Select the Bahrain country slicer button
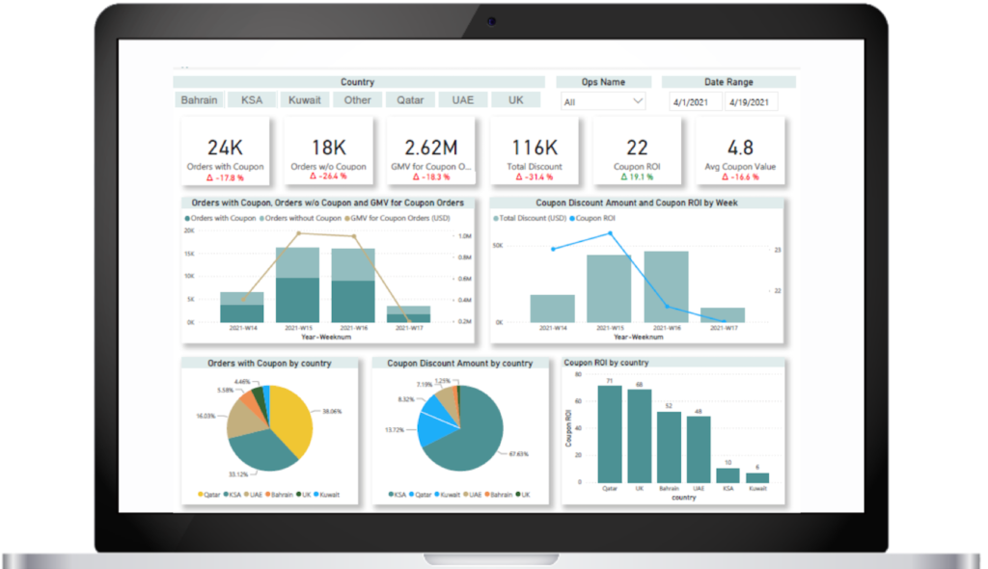Viewport: 988px width, 569px height. (201, 100)
